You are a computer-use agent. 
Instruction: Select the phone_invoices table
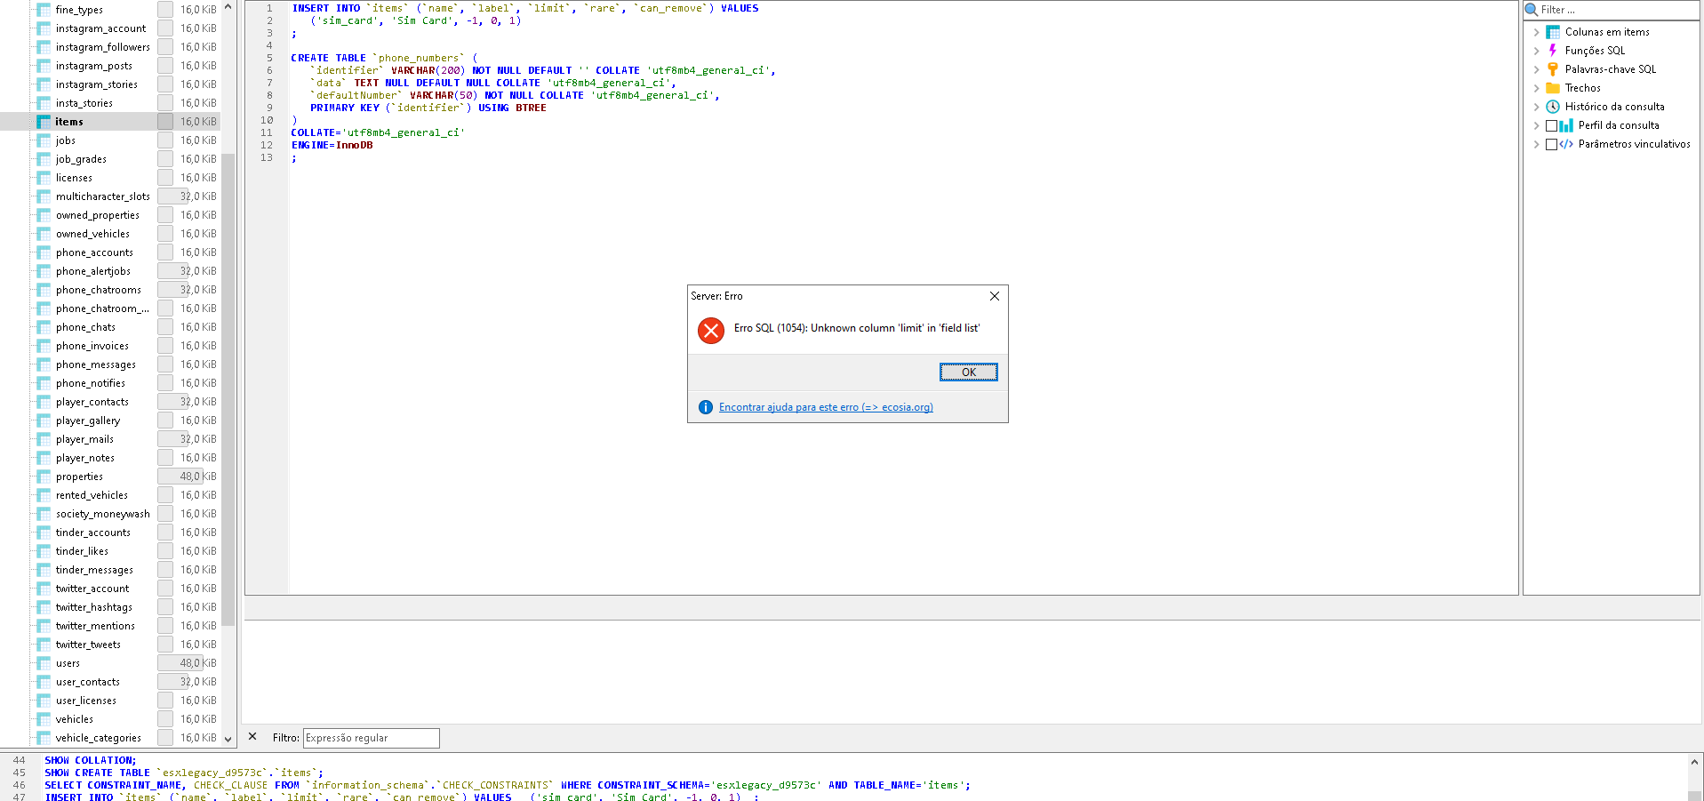coord(92,346)
